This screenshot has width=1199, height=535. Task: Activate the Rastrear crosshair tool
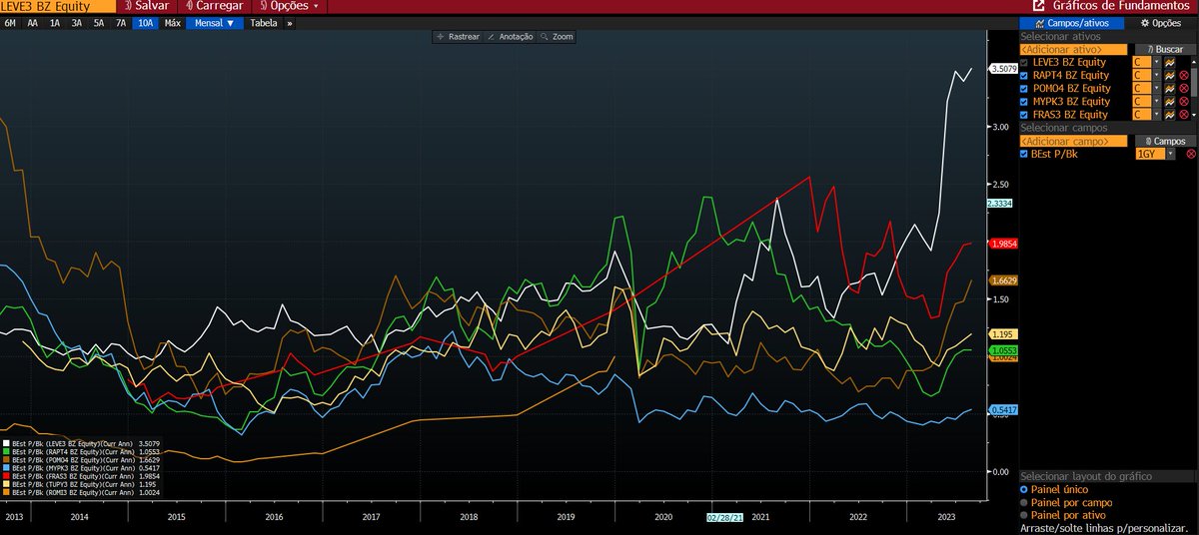click(459, 36)
